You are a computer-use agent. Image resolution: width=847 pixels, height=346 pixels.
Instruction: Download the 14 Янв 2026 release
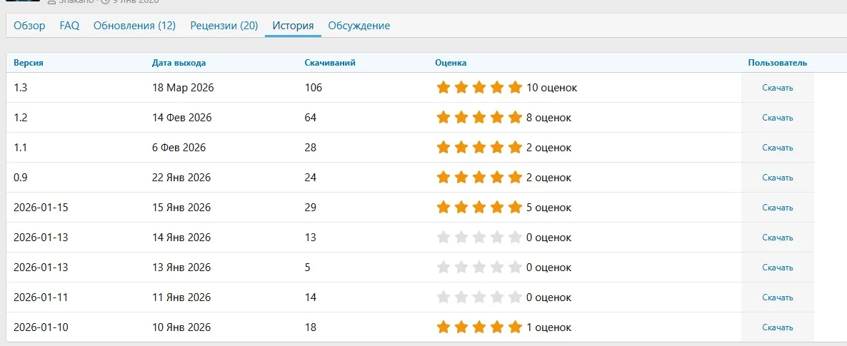tap(777, 238)
